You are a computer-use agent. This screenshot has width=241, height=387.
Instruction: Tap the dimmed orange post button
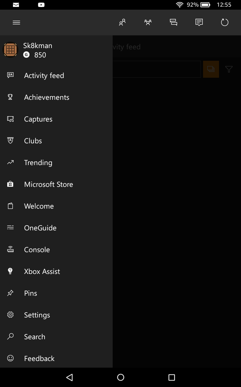(211, 69)
